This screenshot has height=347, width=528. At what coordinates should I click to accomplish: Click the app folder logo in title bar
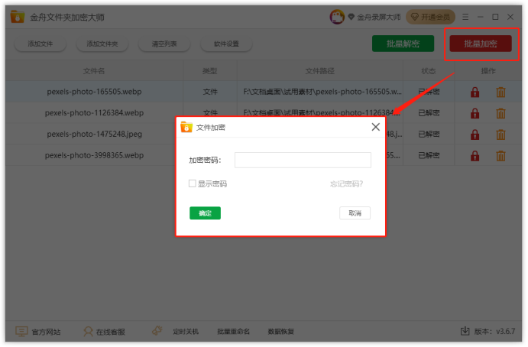18,17
